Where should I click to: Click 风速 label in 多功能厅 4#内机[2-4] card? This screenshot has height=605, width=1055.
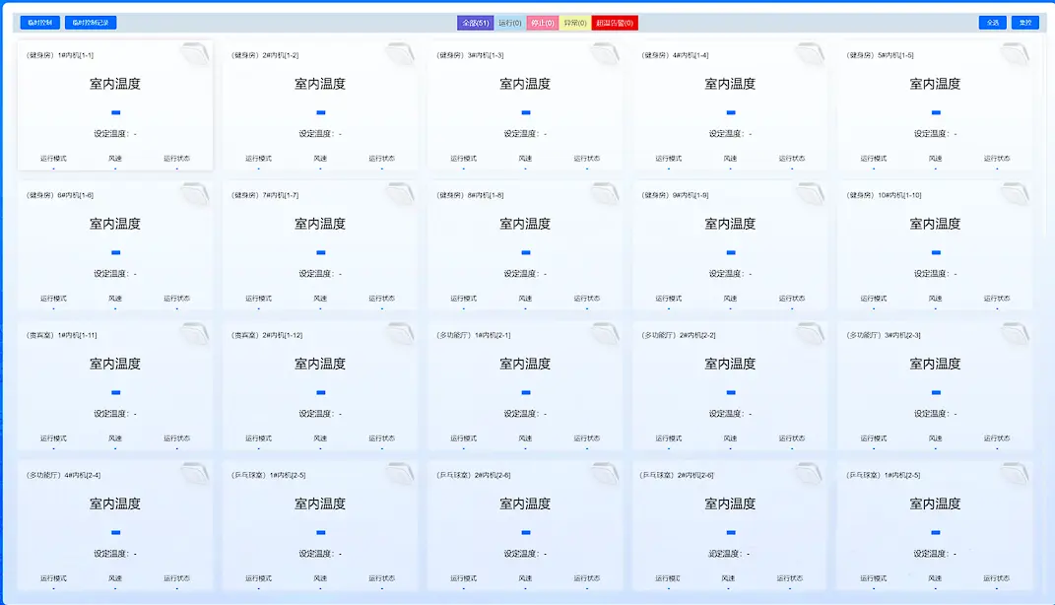115,578
